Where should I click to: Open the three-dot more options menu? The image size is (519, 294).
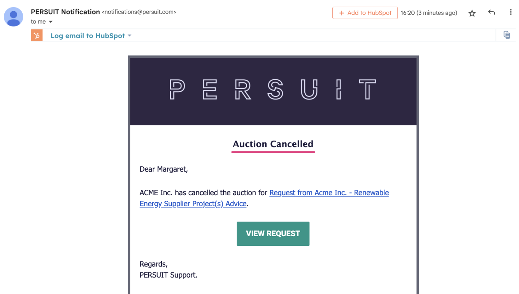pyautogui.click(x=511, y=12)
